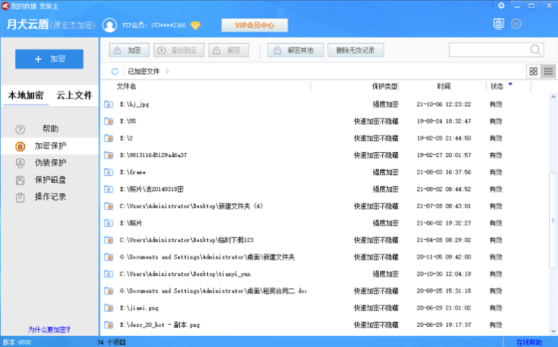Click the 状态 column sort arrow
The image size is (558, 347).
[510, 84]
